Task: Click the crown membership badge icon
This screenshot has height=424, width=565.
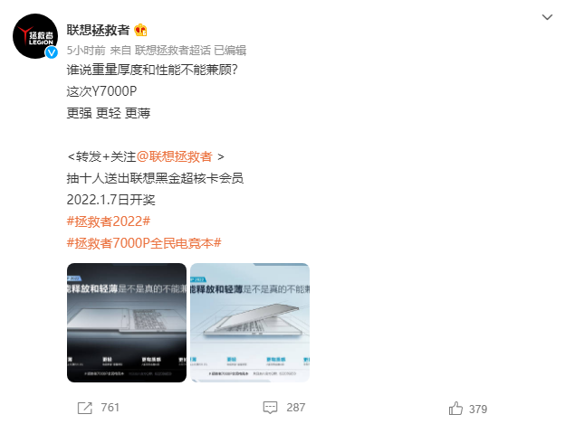Action: [140, 30]
